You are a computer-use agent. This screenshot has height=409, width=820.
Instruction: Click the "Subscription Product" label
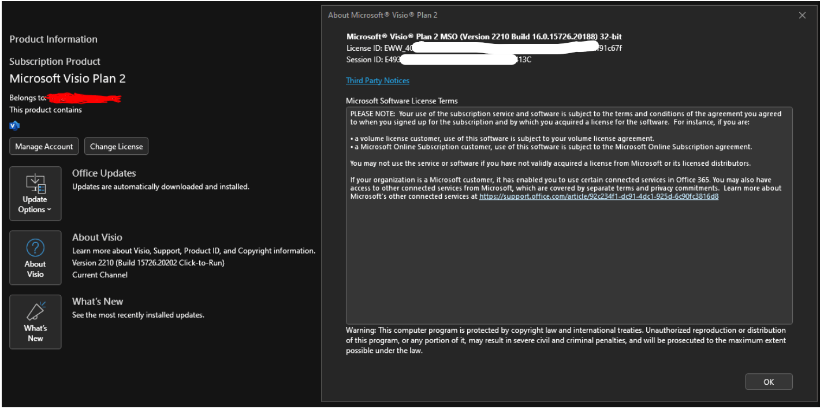coord(55,61)
